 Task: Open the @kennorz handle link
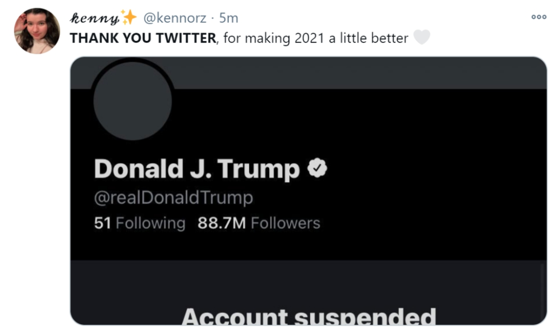point(174,18)
